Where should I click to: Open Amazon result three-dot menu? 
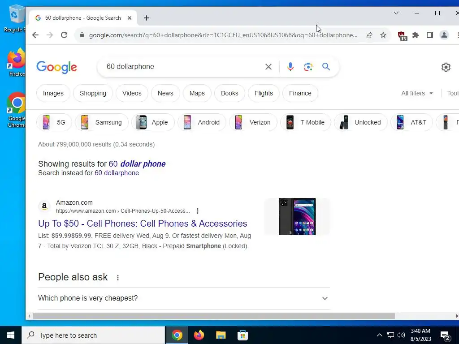coord(198,211)
